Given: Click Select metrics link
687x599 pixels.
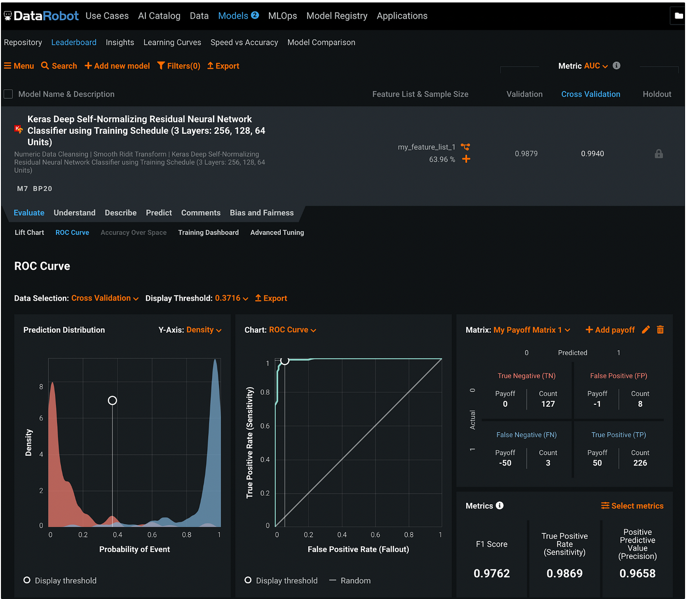Looking at the screenshot, I should [632, 506].
